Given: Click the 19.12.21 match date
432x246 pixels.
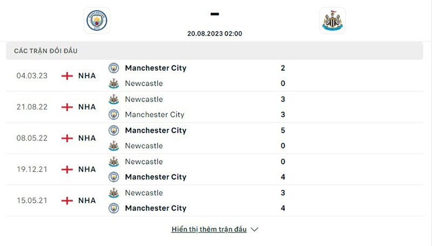Looking at the screenshot, I should pos(32,169).
